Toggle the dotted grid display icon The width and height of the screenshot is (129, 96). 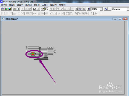(72, 9)
